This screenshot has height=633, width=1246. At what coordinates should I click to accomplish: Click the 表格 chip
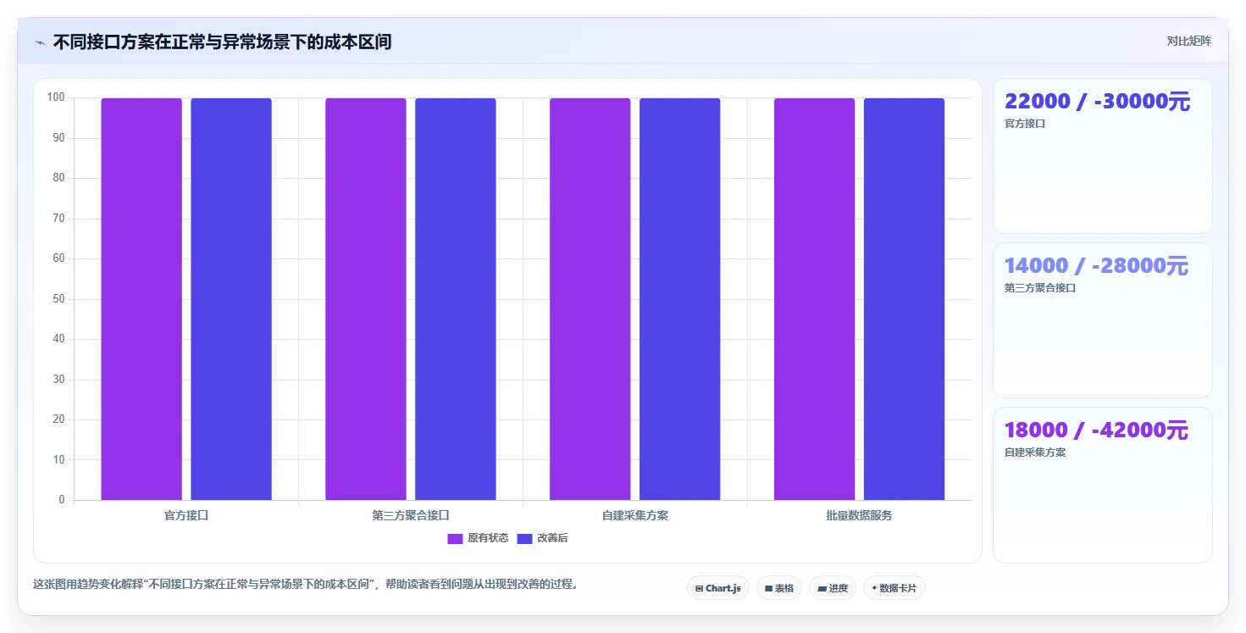[x=779, y=587]
